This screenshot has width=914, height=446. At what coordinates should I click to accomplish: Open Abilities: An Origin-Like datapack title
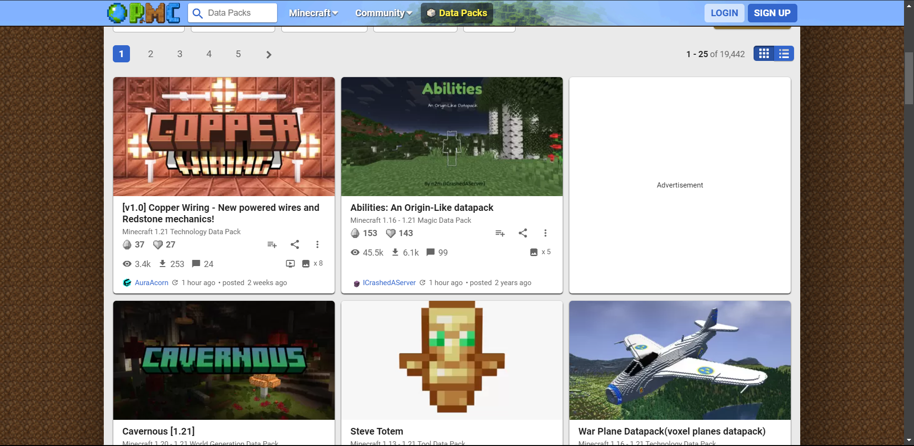(422, 208)
